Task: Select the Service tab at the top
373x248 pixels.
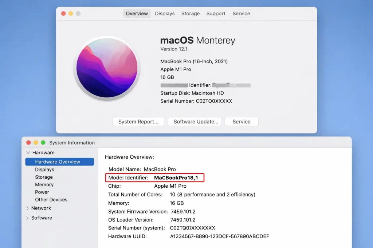Action: coord(241,13)
